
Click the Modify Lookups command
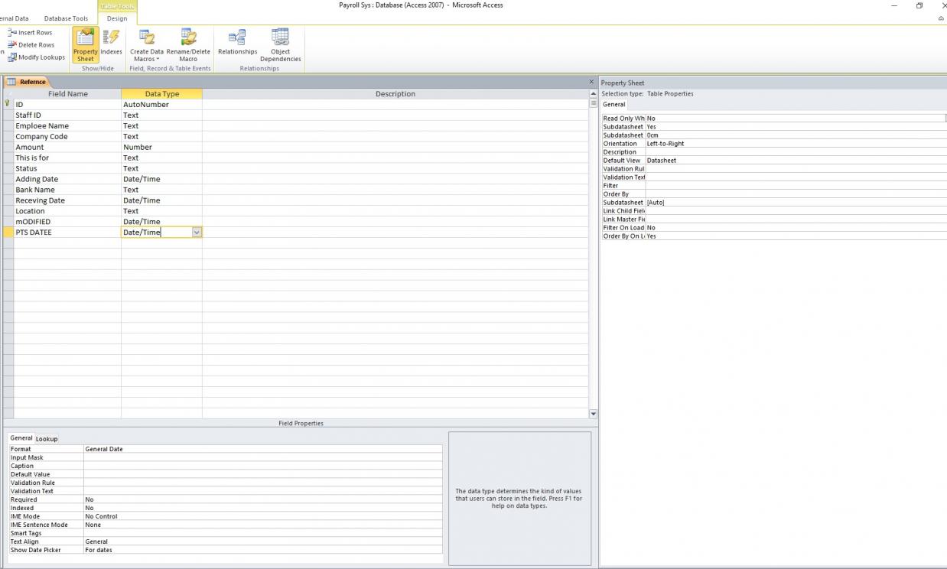click(36, 57)
